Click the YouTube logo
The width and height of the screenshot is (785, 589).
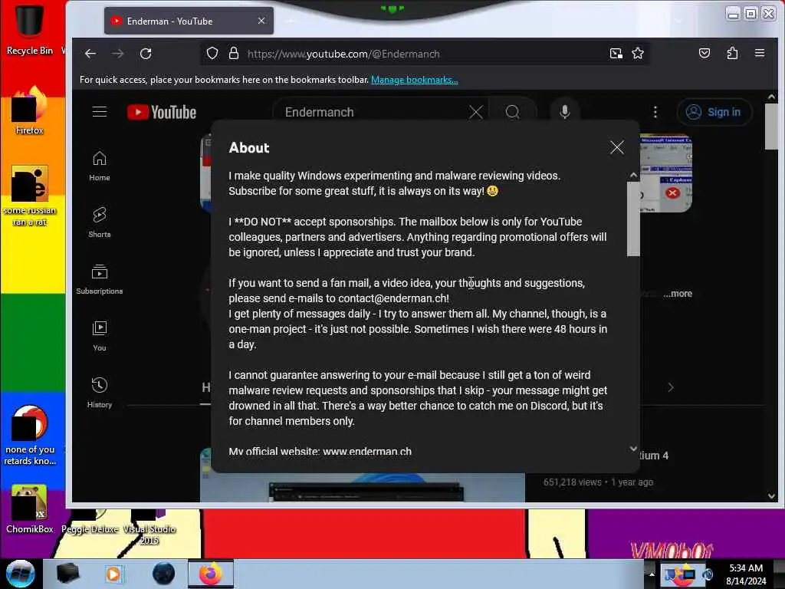(162, 112)
